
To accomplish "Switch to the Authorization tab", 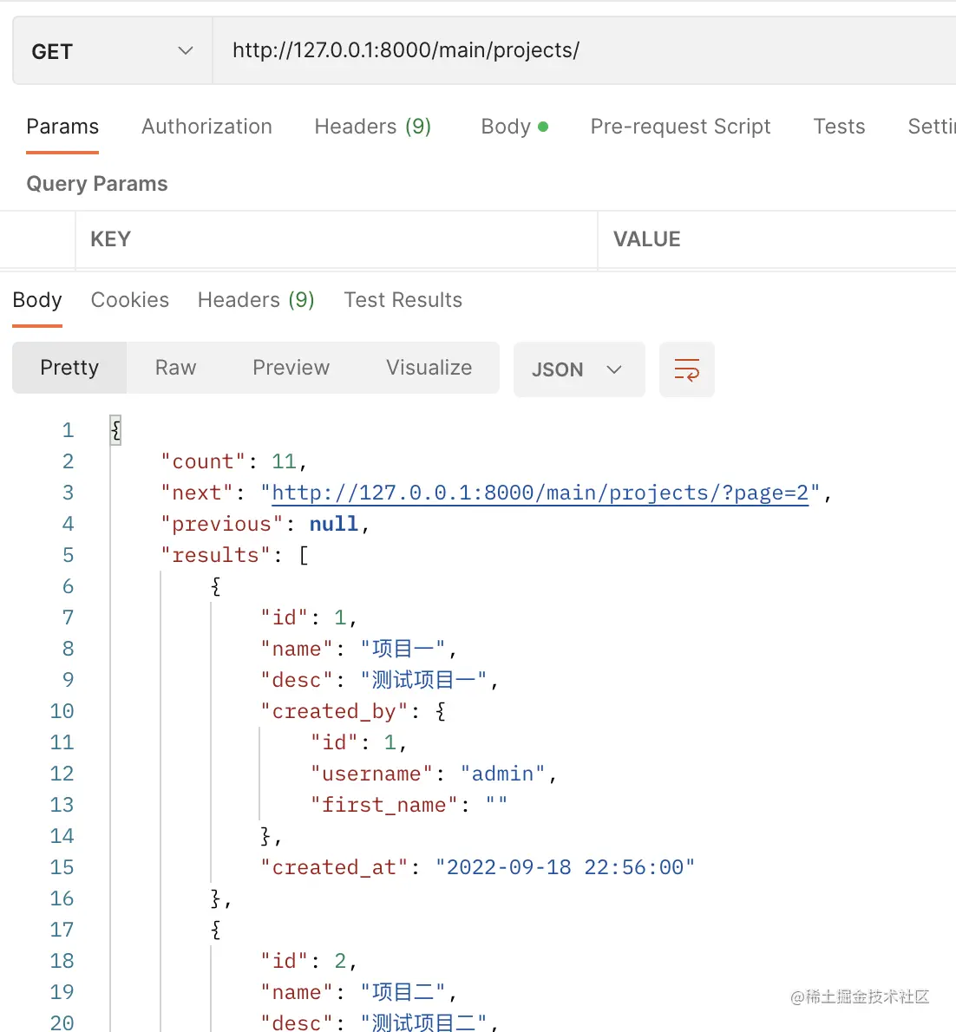I will [x=206, y=127].
